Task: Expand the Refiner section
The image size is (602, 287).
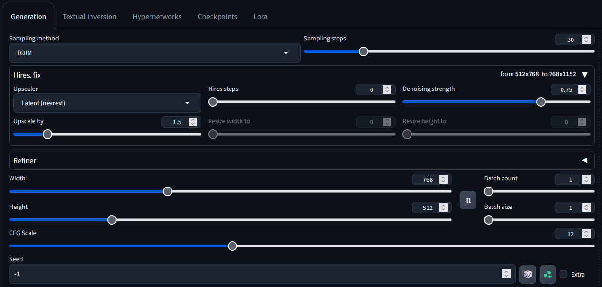Action: (x=585, y=160)
